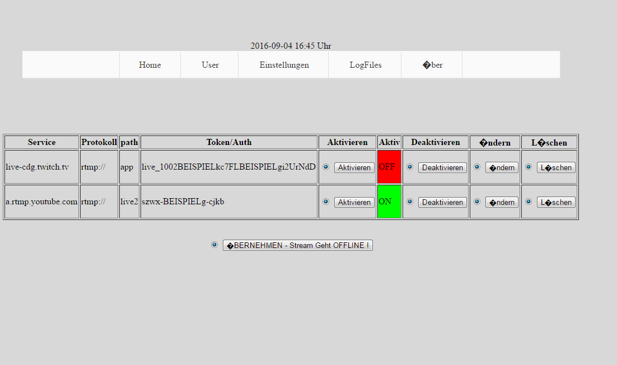Go to the User menu page

click(x=210, y=65)
